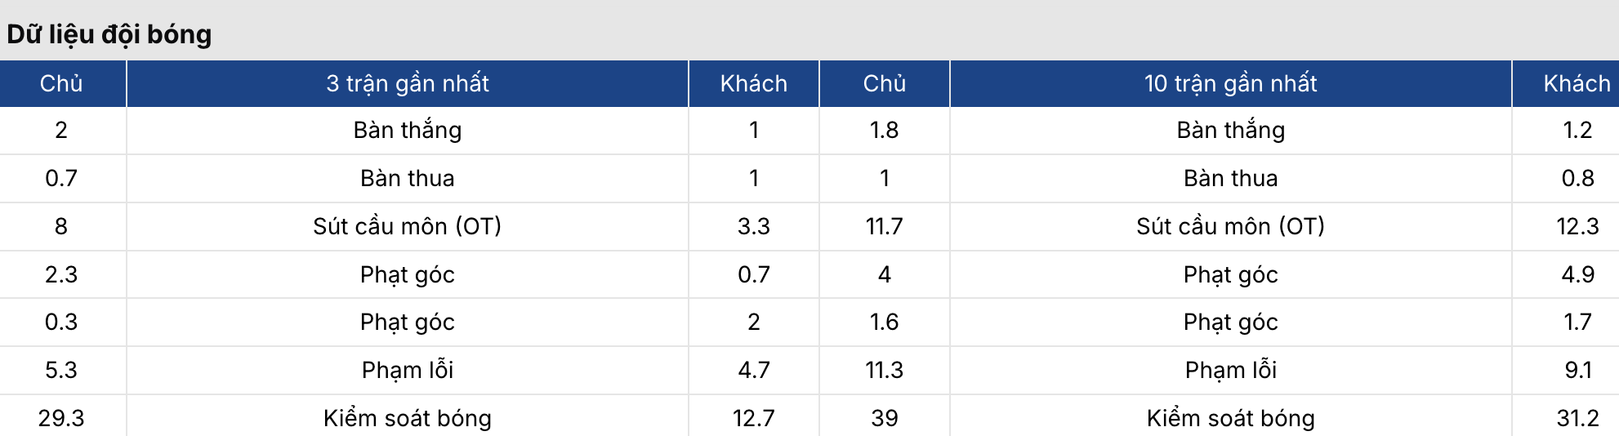The image size is (1619, 436).
Task: Click the home value 29.3 for ball possession
Action: (61, 418)
